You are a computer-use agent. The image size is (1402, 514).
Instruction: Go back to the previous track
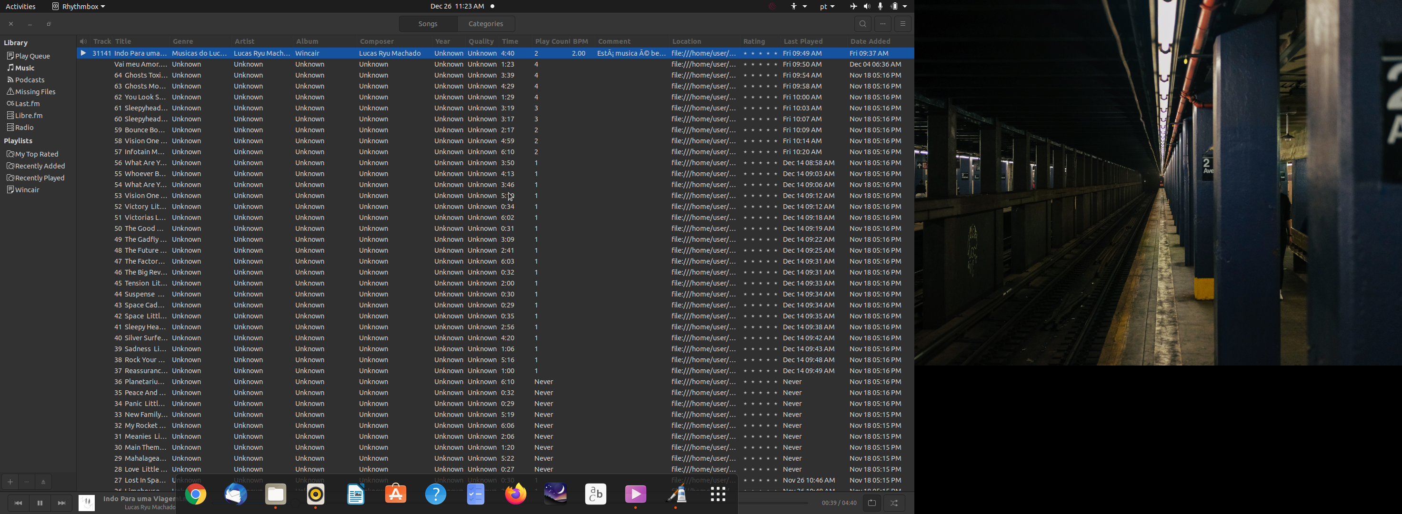[18, 503]
